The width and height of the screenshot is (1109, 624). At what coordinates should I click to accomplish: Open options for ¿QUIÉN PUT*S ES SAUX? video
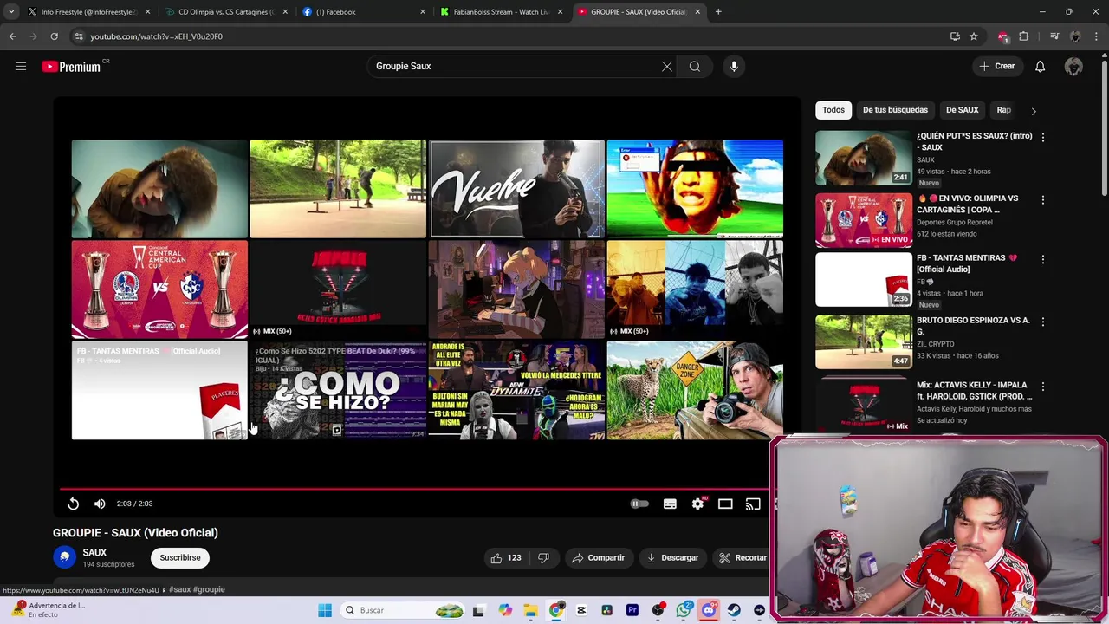click(x=1042, y=137)
